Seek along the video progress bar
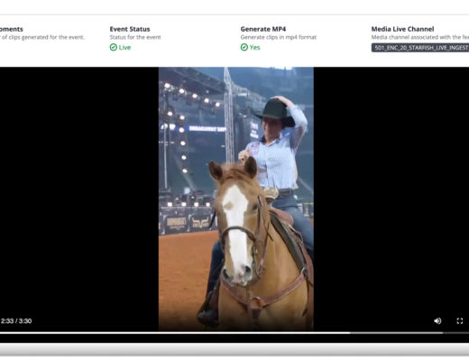 pos(234,333)
